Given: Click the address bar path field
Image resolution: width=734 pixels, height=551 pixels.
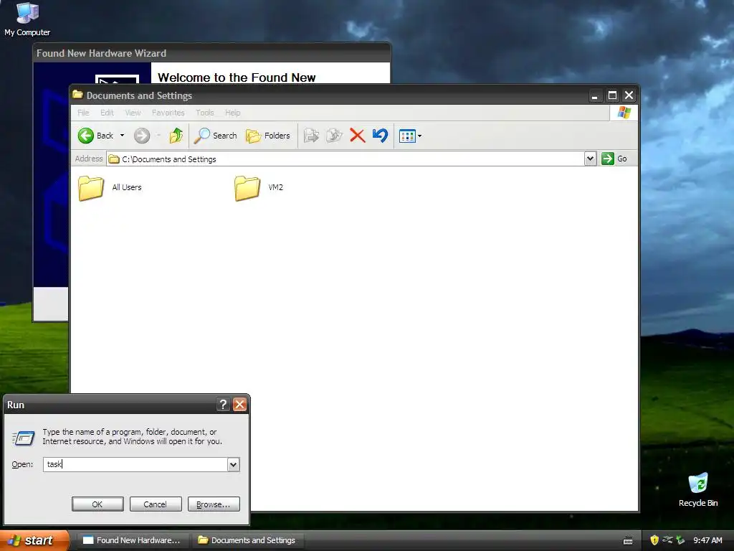Looking at the screenshot, I should click(x=345, y=159).
